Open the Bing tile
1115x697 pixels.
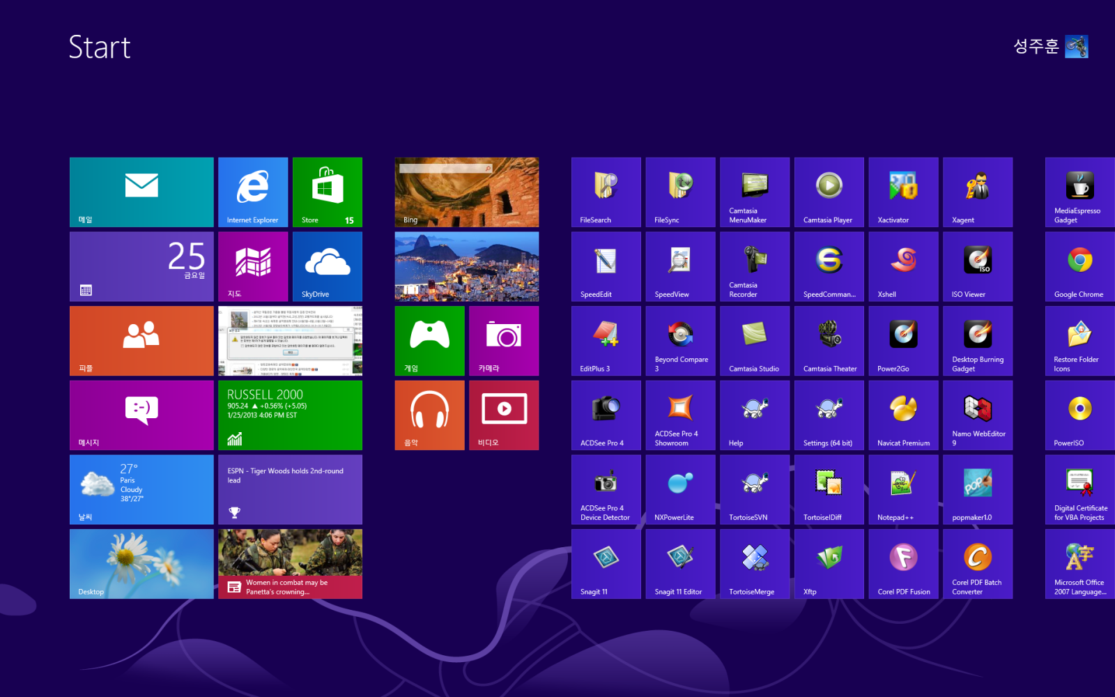(467, 192)
